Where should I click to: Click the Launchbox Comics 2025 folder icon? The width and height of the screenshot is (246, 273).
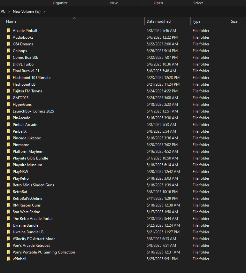(8, 111)
